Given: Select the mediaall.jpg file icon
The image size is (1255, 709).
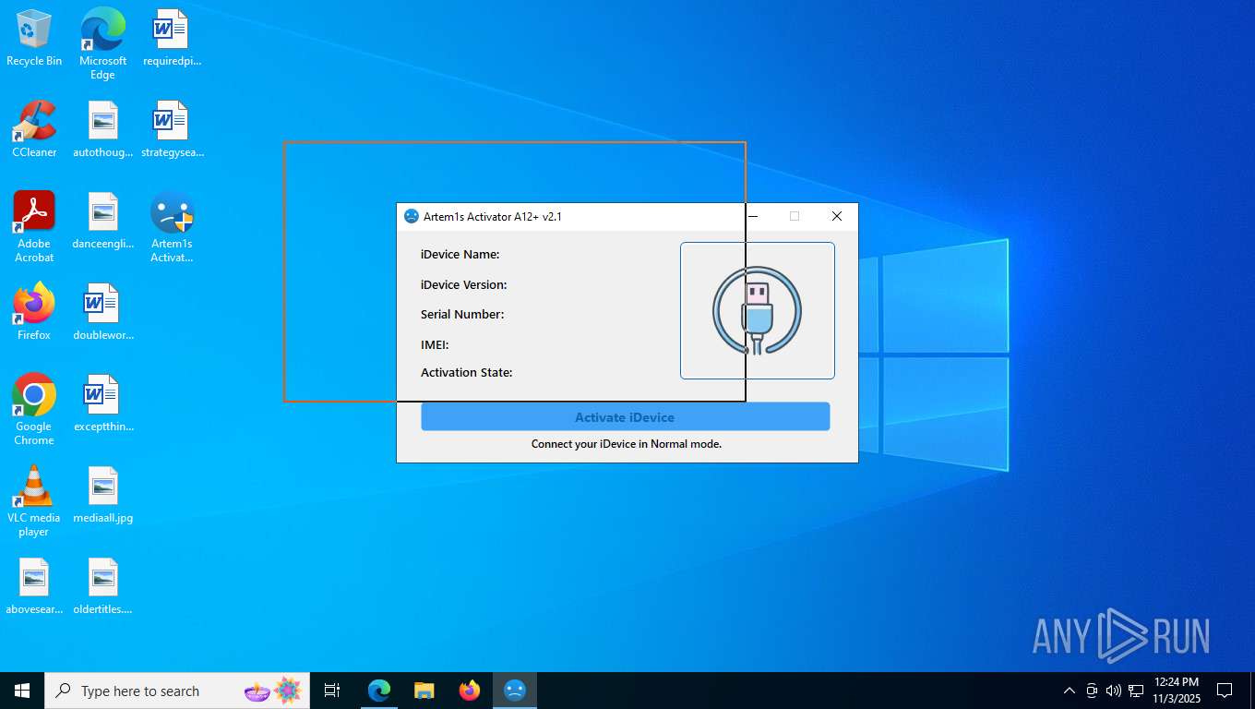Looking at the screenshot, I should point(102,495).
